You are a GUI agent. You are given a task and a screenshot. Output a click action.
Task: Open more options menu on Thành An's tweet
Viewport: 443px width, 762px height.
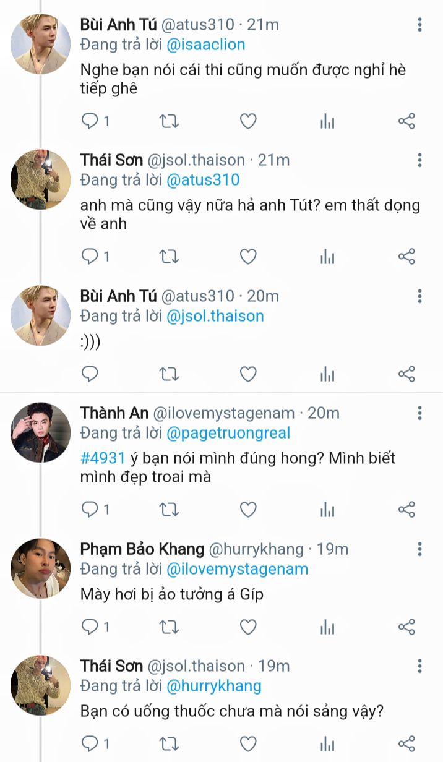[420, 413]
